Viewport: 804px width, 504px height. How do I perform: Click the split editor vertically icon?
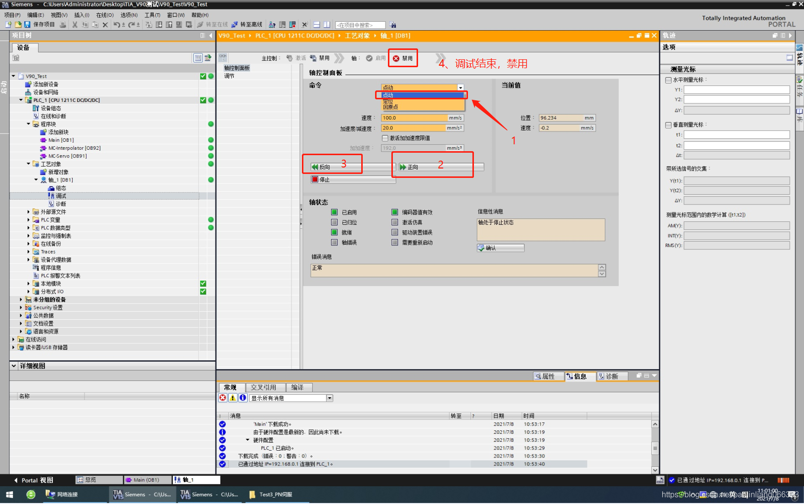326,24
